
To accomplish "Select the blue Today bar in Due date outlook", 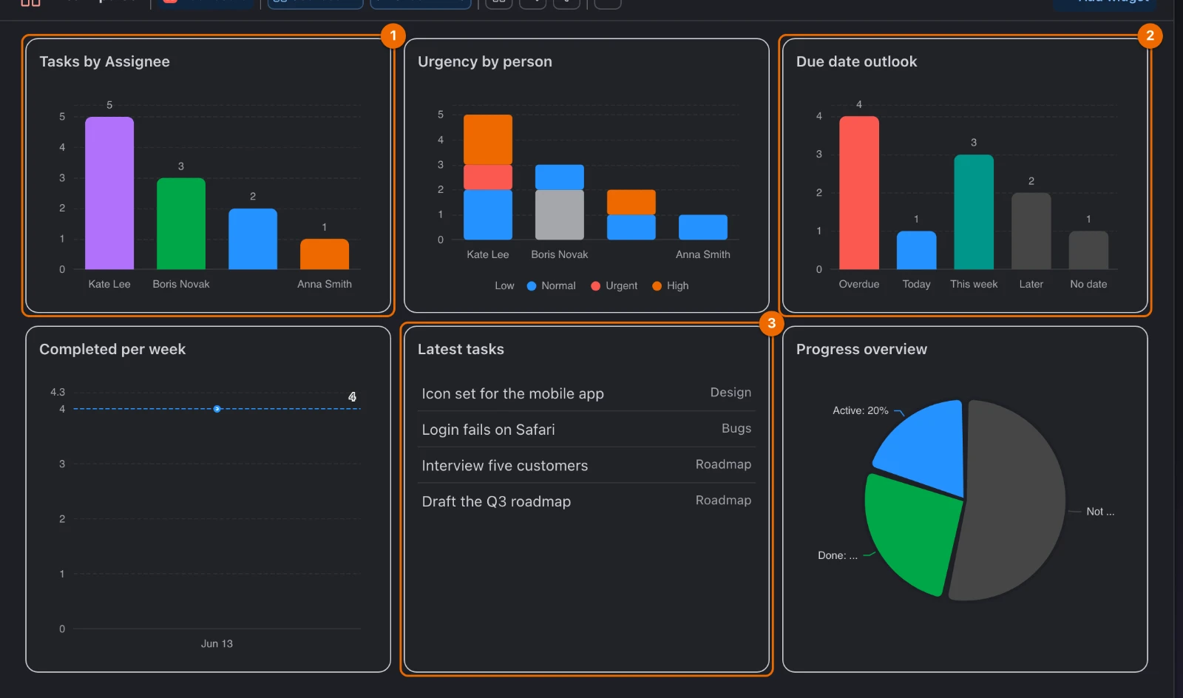I will pyautogui.click(x=917, y=250).
